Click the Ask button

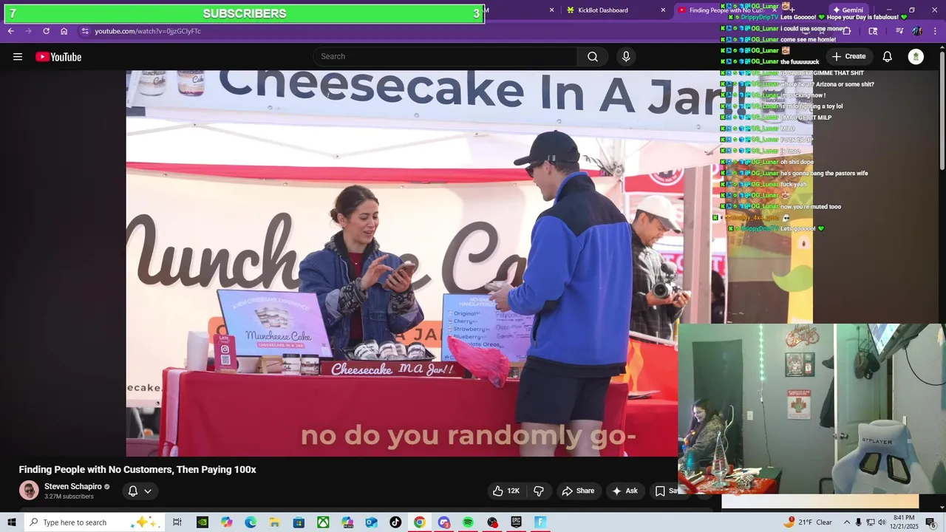tap(625, 491)
